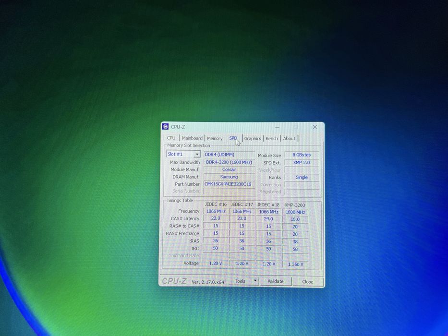The image size is (448, 336).
Task: Click the 22.0 CAS# Latency cell
Action: (216, 218)
